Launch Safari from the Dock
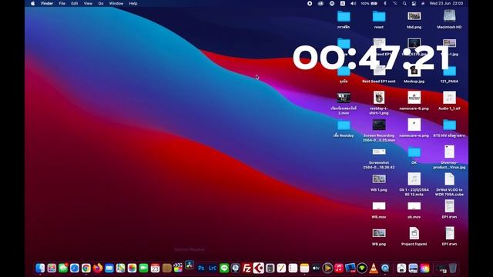493x277 pixels. (75, 268)
